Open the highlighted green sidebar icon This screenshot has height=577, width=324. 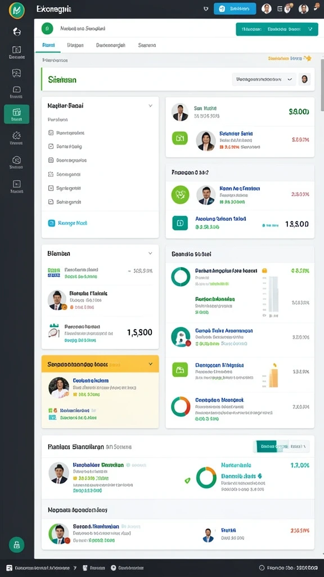pyautogui.click(x=16, y=114)
